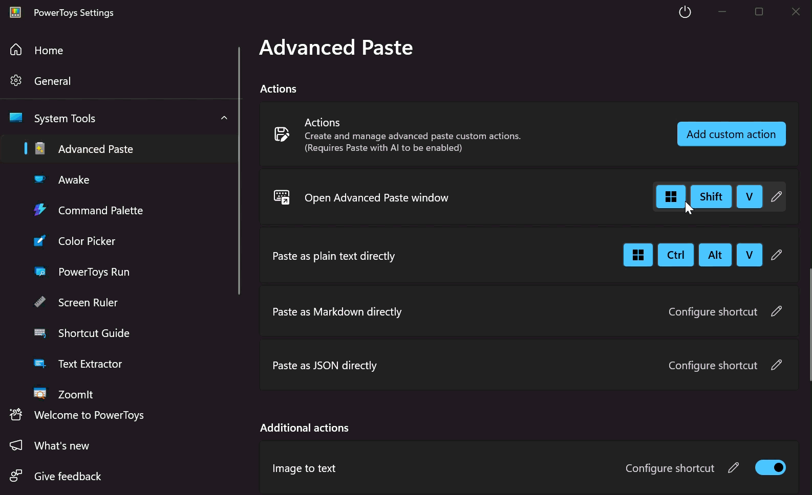Click the Welcome to PowerToys party icon
The height and width of the screenshot is (495, 812).
coord(16,414)
